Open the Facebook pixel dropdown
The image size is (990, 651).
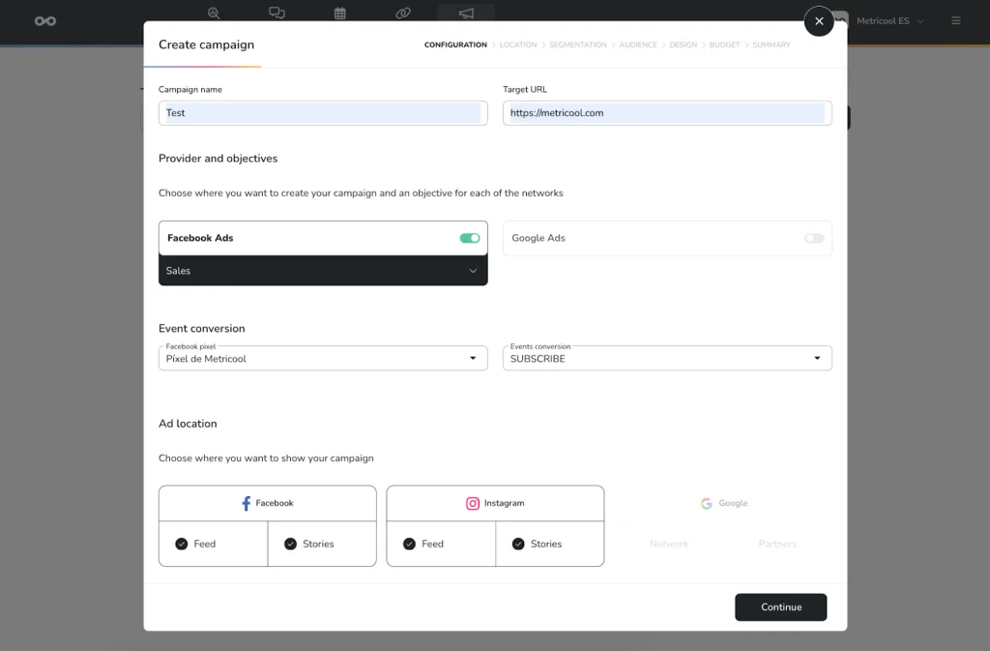click(323, 358)
